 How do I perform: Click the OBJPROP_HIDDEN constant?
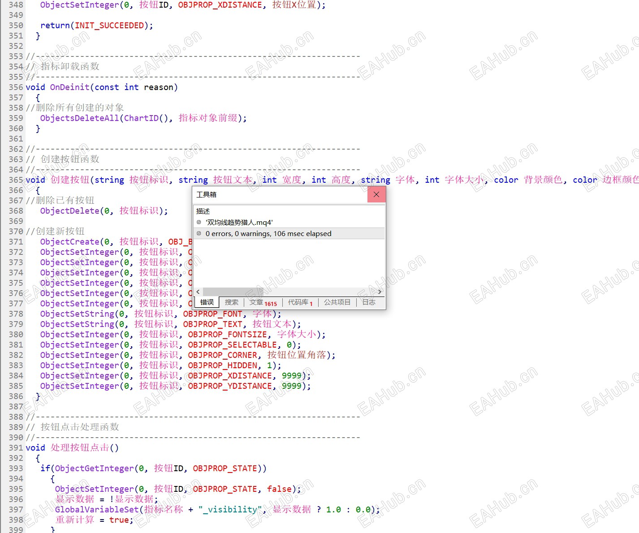click(x=223, y=365)
